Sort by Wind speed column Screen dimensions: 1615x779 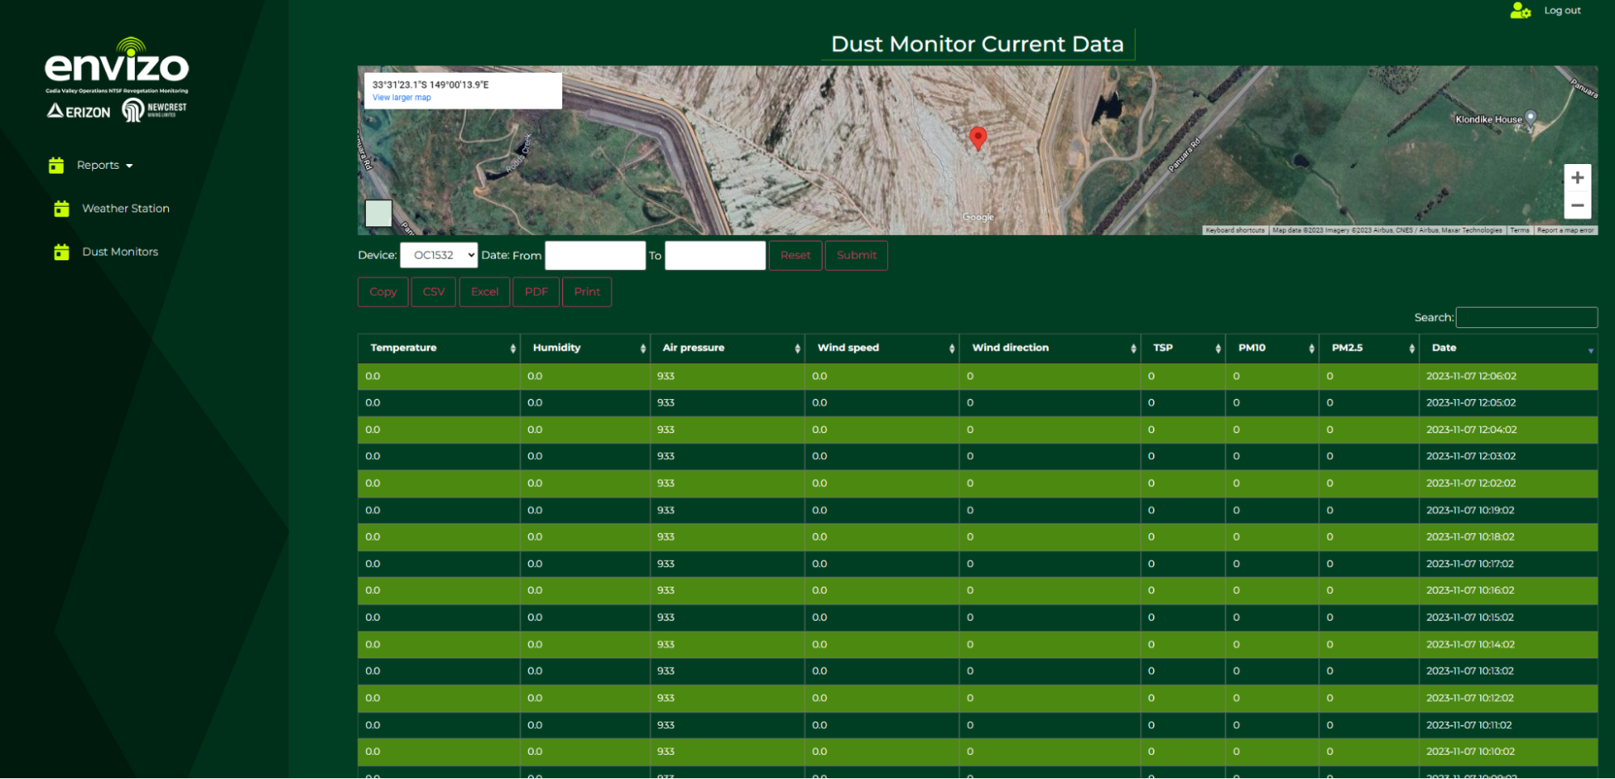tap(882, 348)
